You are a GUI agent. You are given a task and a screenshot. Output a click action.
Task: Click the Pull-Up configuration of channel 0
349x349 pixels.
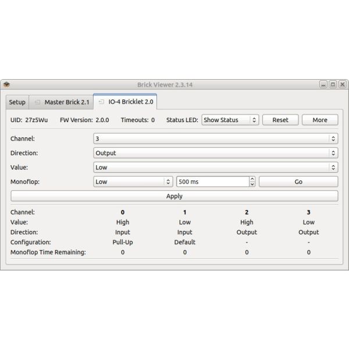click(x=123, y=242)
